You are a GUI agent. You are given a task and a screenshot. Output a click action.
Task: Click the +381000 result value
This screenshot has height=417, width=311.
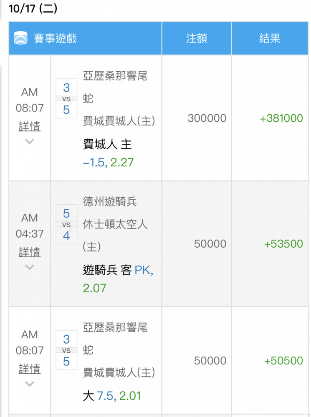pyautogui.click(x=281, y=118)
